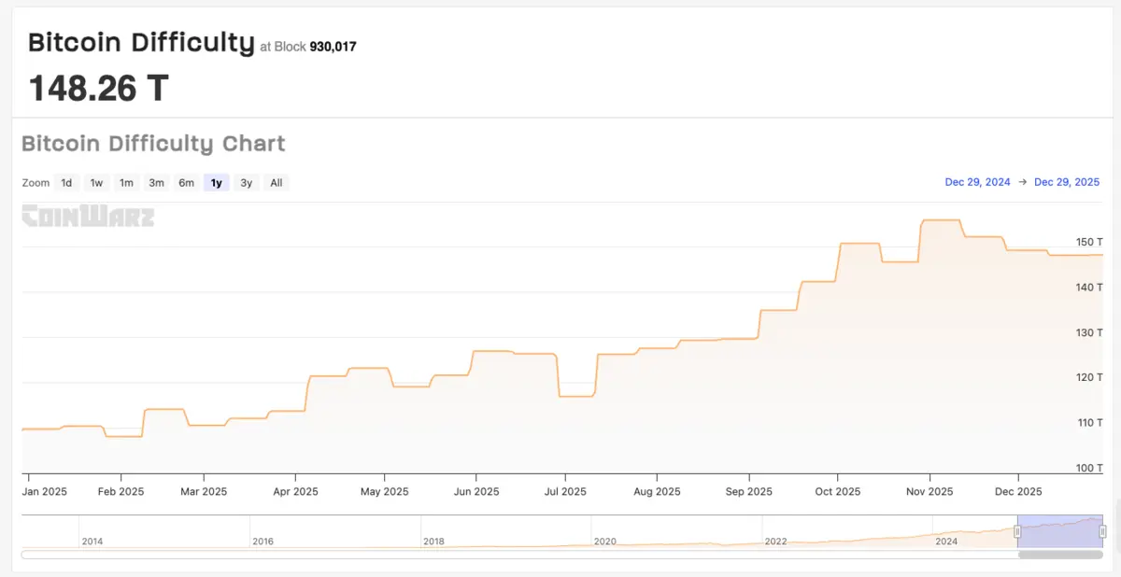Image resolution: width=1121 pixels, height=577 pixels.
Task: Open the Dec 29, 2025 end date picker
Action: tap(1067, 182)
